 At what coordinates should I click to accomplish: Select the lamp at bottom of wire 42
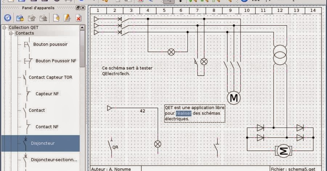pos(158,144)
